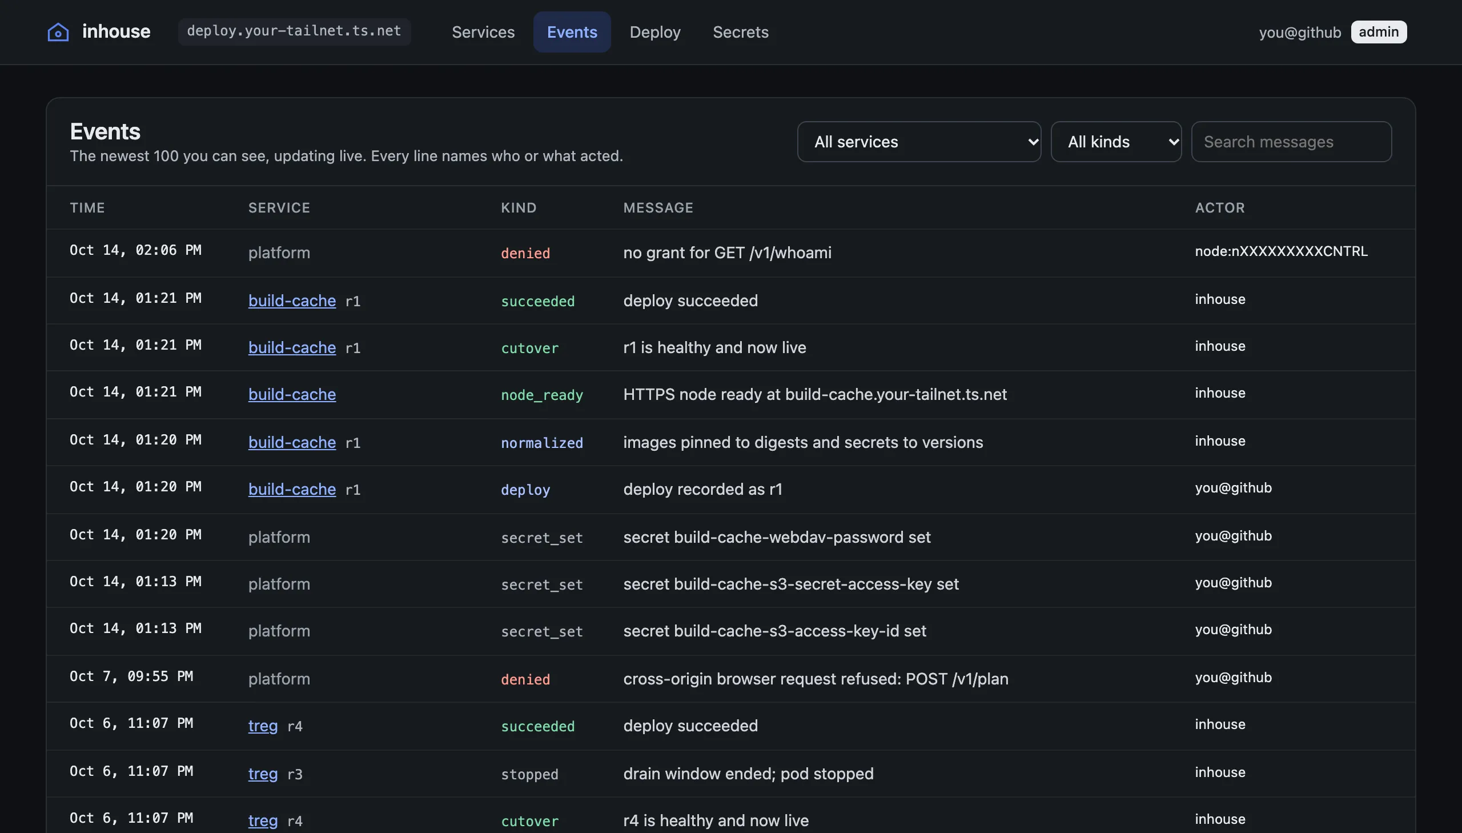Open build-cache link in cutover row
Screen dimensions: 1462x833
point(292,347)
